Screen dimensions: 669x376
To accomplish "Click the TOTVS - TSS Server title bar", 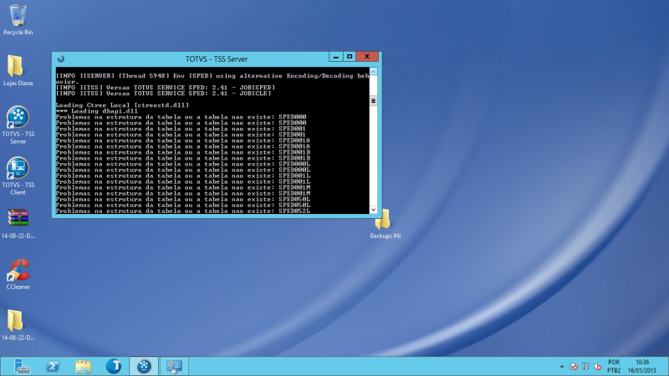I will click(x=216, y=58).
